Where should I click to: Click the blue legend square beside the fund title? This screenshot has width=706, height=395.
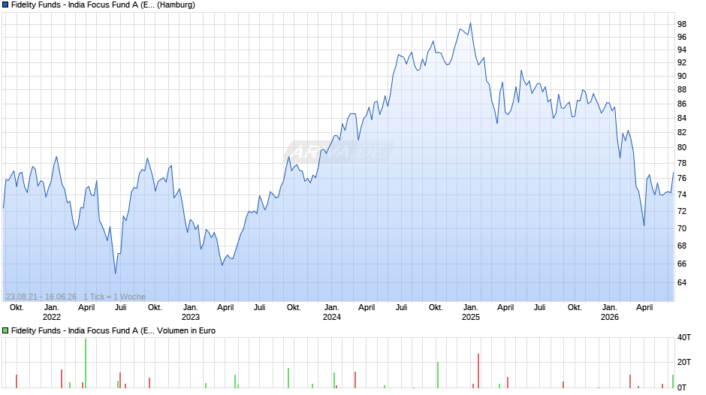click(x=5, y=5)
